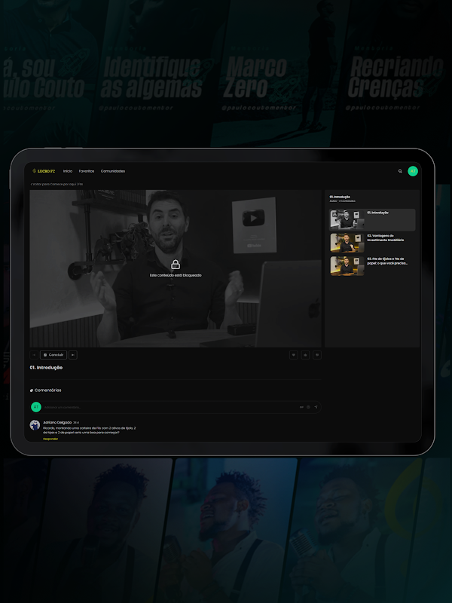Select the 01. Introdução lesson thumbnail
The image size is (452, 603).
tap(347, 219)
